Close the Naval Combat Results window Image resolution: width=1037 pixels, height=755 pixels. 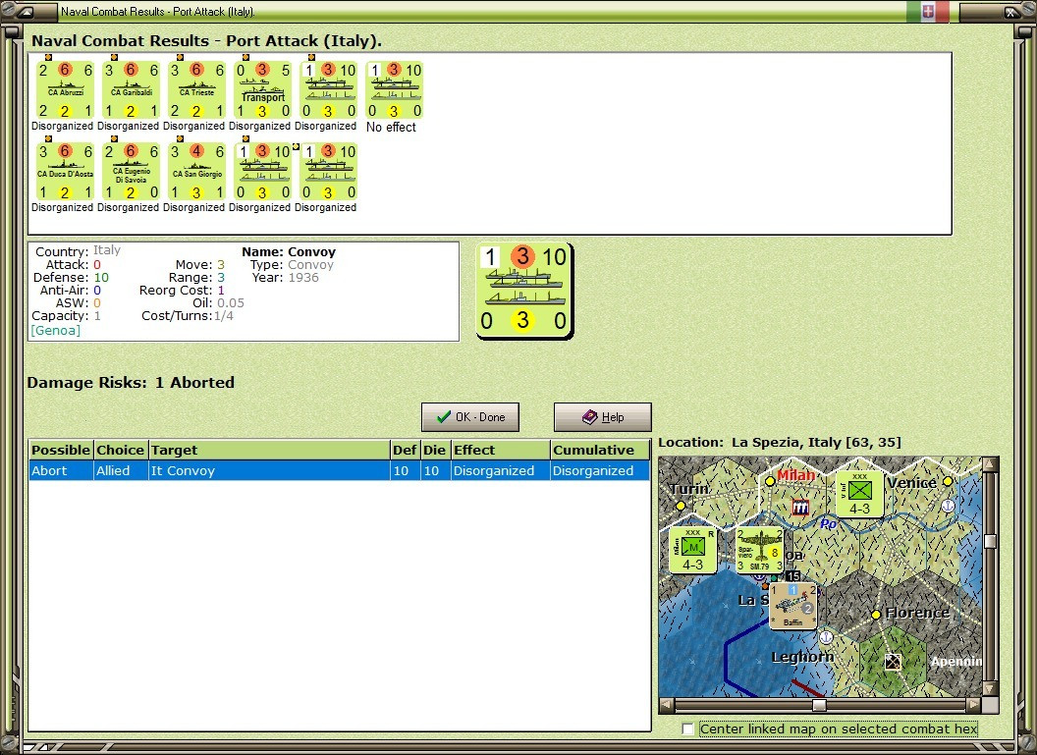pos(1011,11)
